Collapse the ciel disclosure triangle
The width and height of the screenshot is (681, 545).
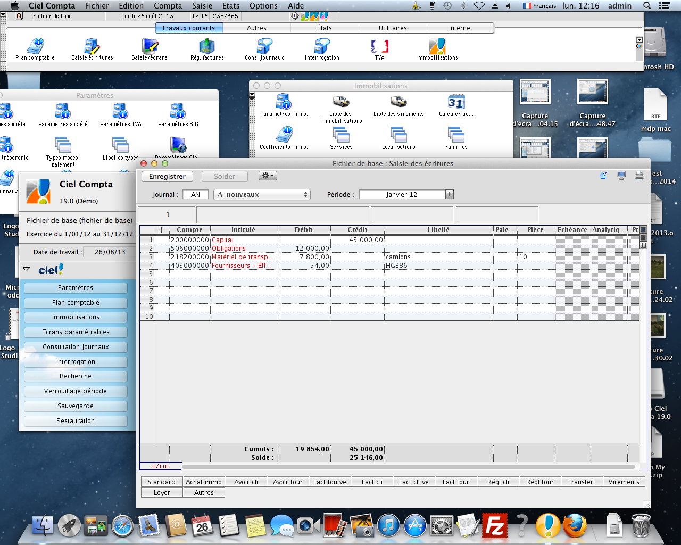tap(27, 269)
